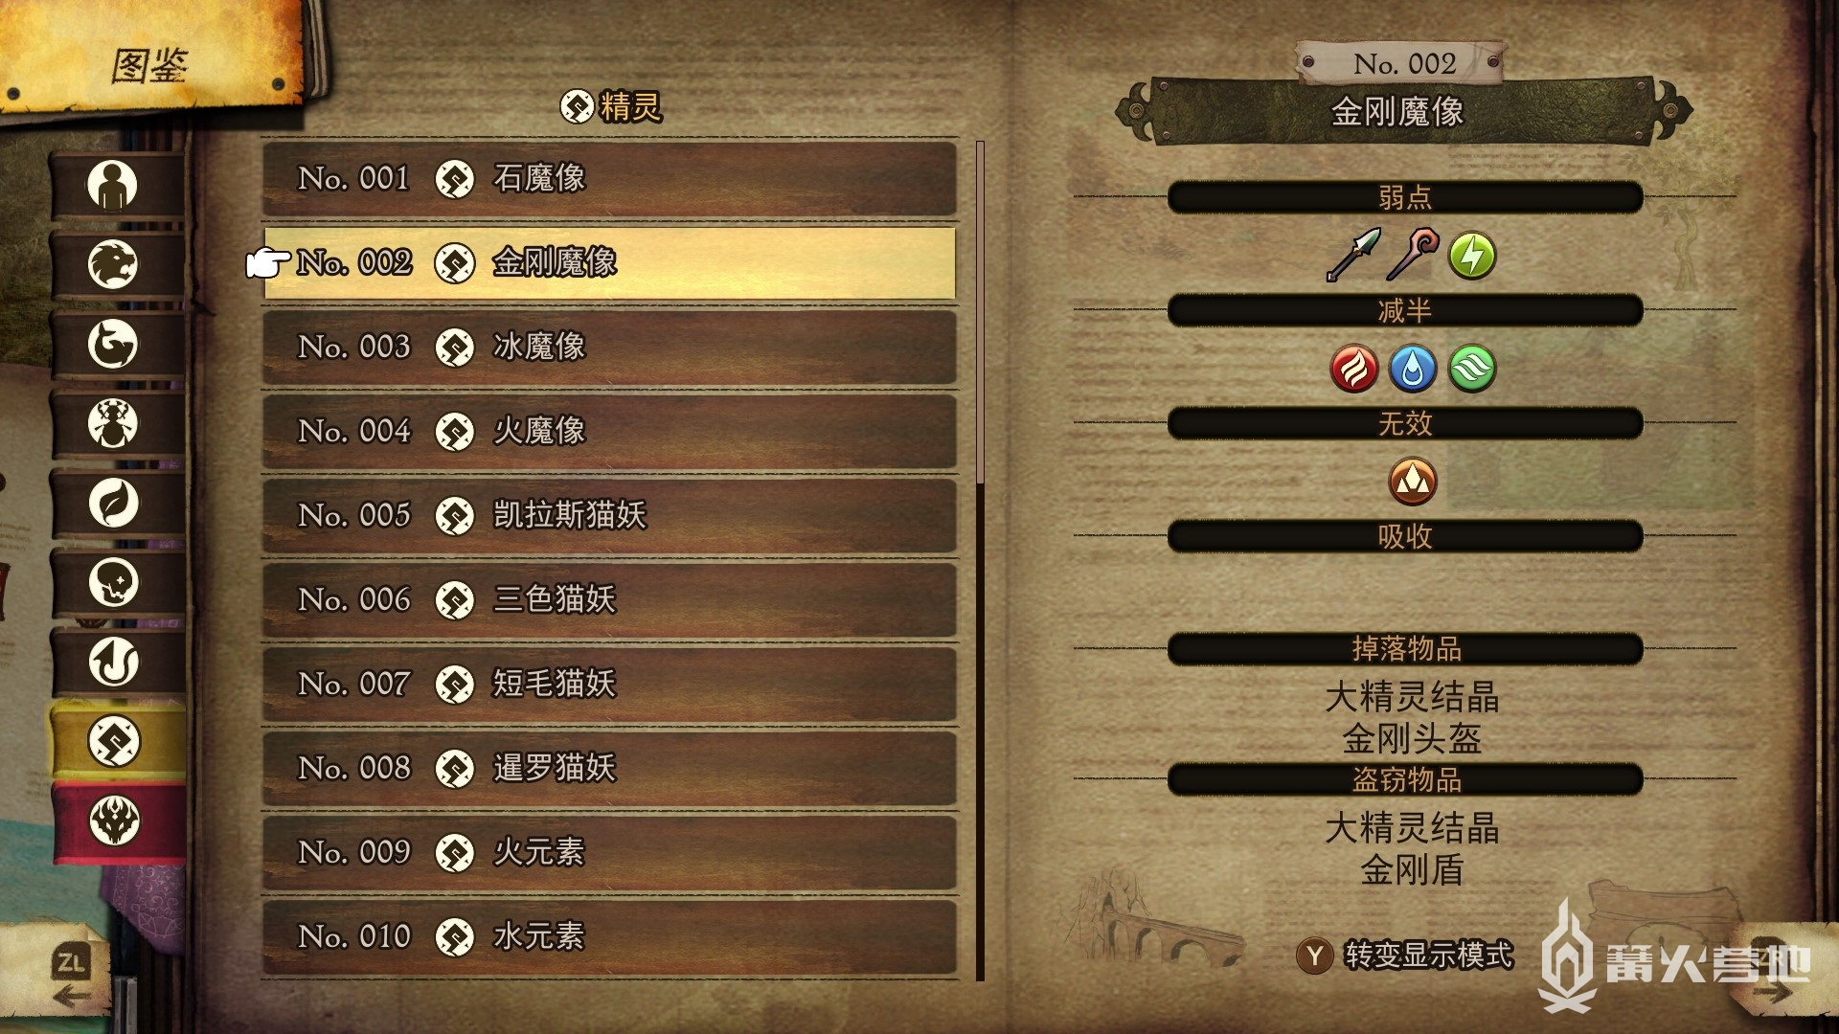Image resolution: width=1839 pixels, height=1034 pixels.
Task: Choose No. 005 凯拉斯猫妖 from list
Action: point(610,516)
